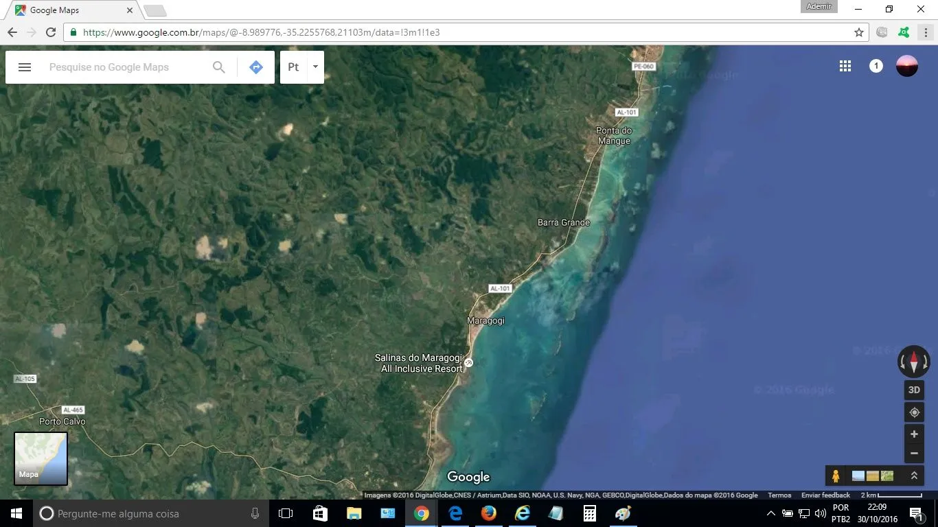Expand the imagery strip with double chevron
This screenshot has width=938, height=527.
[914, 476]
